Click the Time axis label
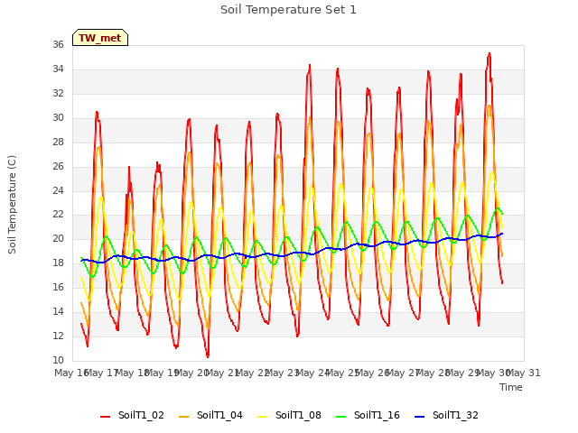The height and width of the screenshot is (433, 578). tap(511, 387)
